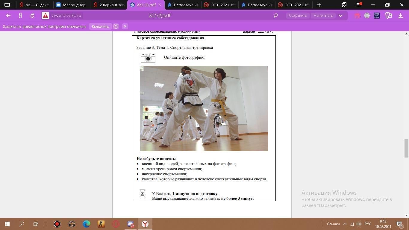Switch to the 'вк — Яндекс' tab
The image size is (409, 230).
point(34,5)
